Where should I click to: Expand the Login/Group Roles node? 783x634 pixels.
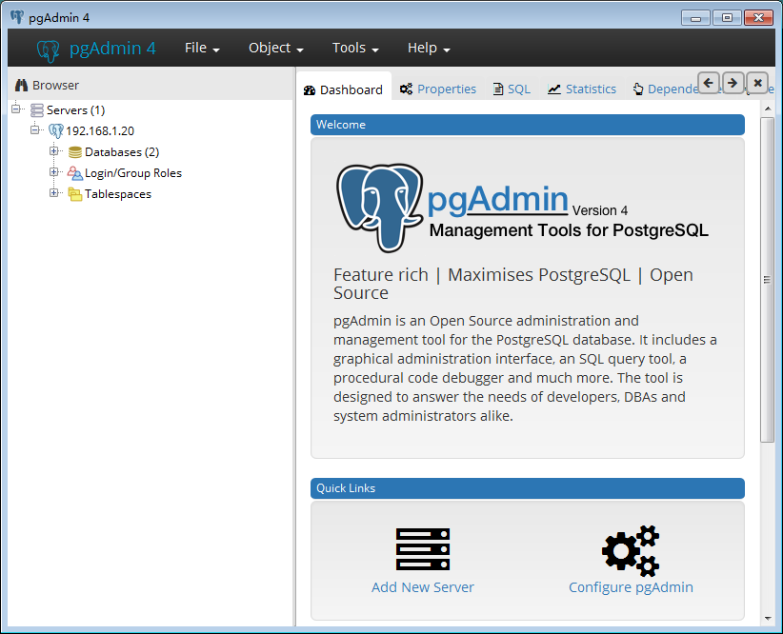(54, 173)
